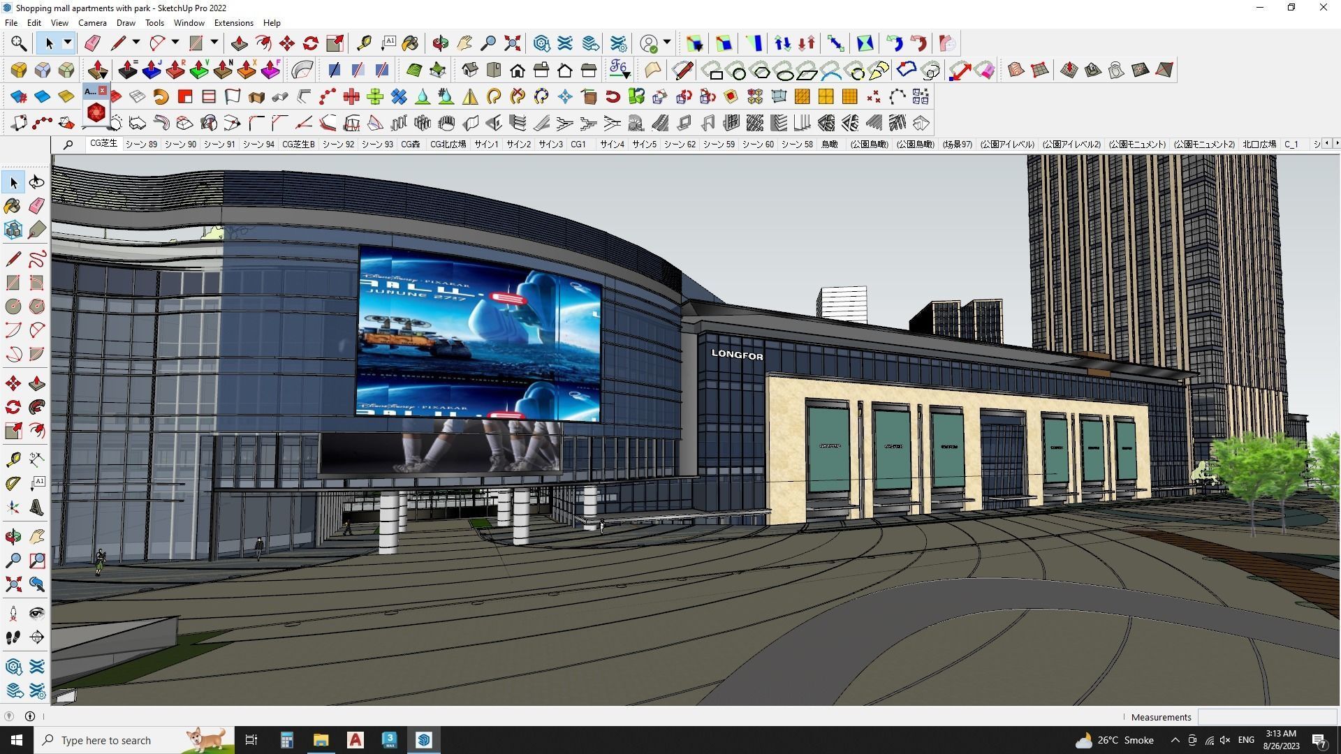Viewport: 1341px width, 754px height.
Task: Click the taskbar search box
Action: pyautogui.click(x=134, y=740)
